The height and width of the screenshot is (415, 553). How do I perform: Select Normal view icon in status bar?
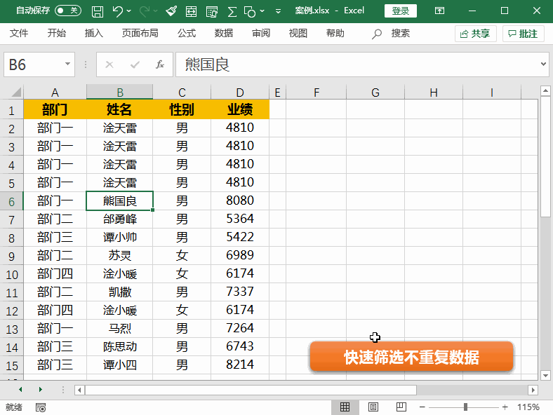pyautogui.click(x=345, y=407)
